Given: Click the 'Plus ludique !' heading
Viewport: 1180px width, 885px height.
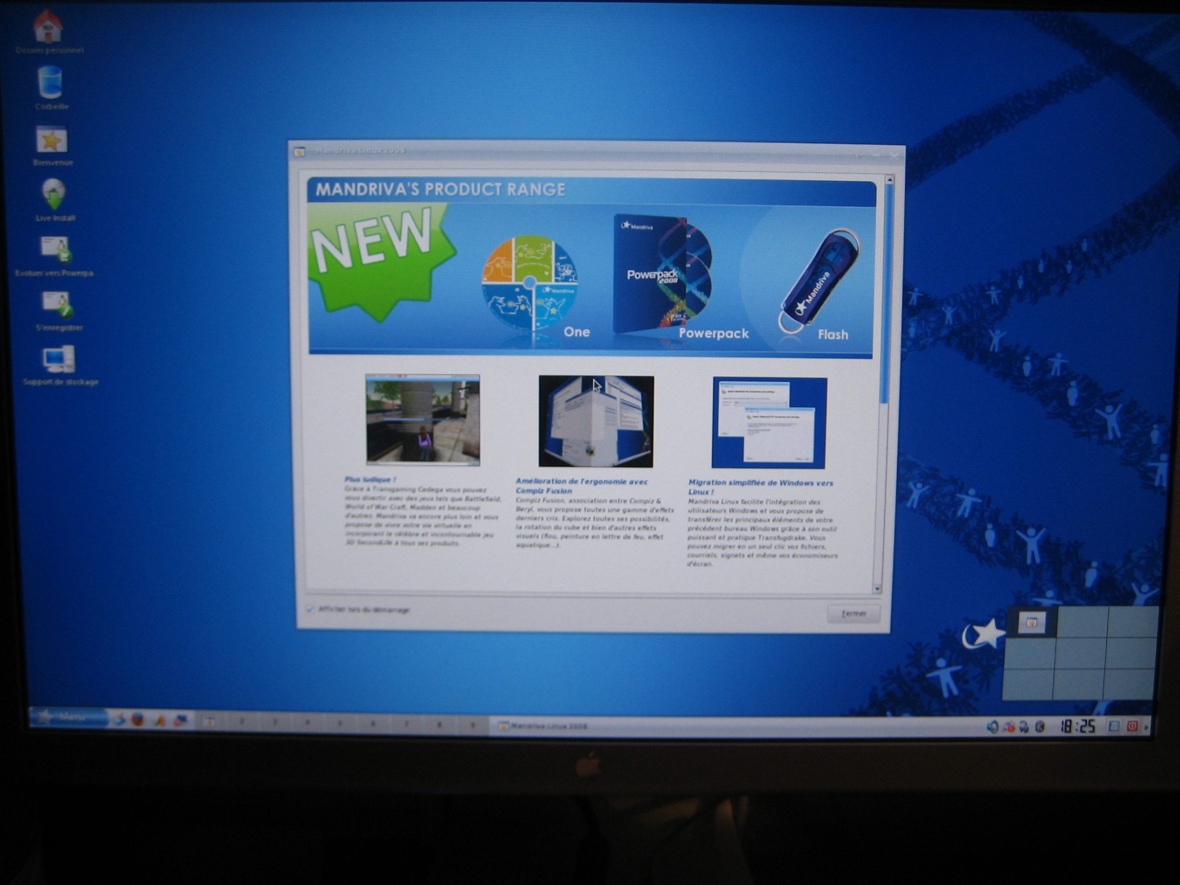Looking at the screenshot, I should point(370,479).
